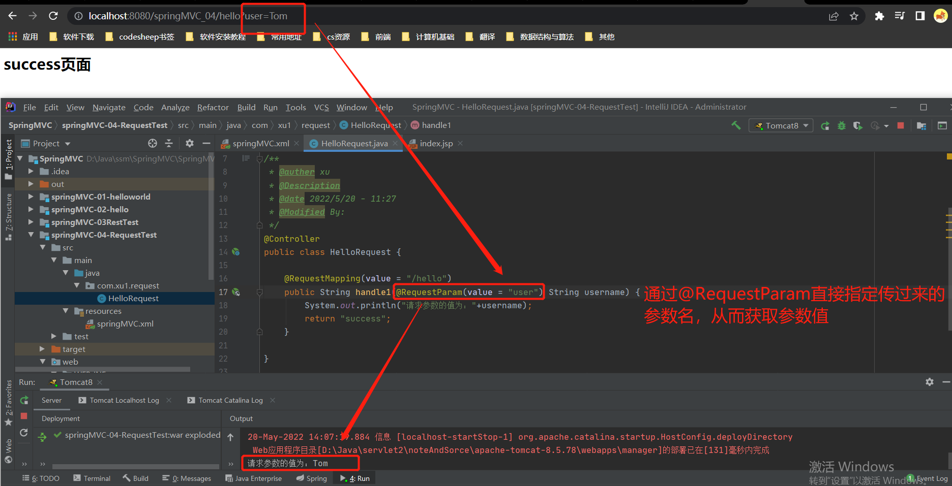Toggle the Javadoc fold marker at line 7
The image size is (952, 486).
coord(259,159)
